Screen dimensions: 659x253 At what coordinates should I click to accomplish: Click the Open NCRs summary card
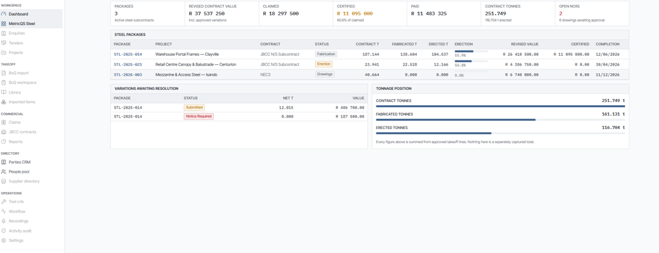(592, 13)
